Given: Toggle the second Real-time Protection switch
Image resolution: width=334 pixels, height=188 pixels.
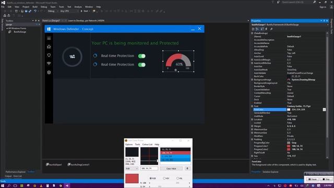Looking at the screenshot, I should point(141,65).
